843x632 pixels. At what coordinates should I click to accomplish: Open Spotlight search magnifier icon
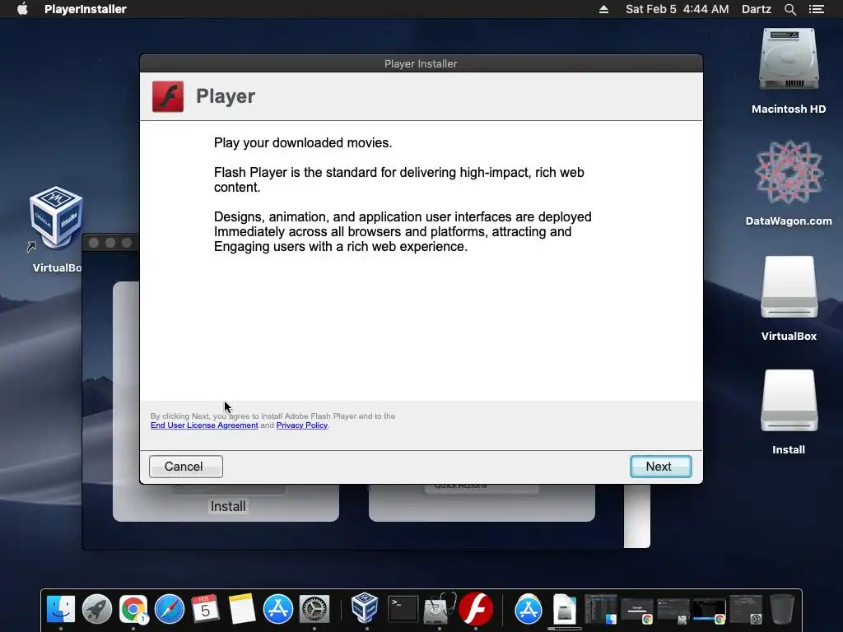(790, 9)
